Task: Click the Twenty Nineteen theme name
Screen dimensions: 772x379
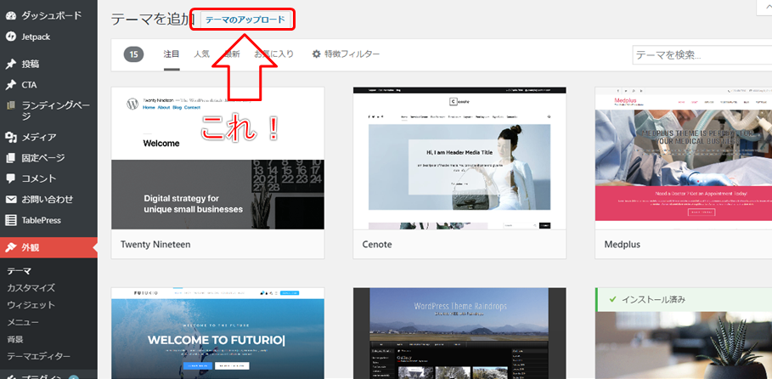Action: click(x=155, y=244)
